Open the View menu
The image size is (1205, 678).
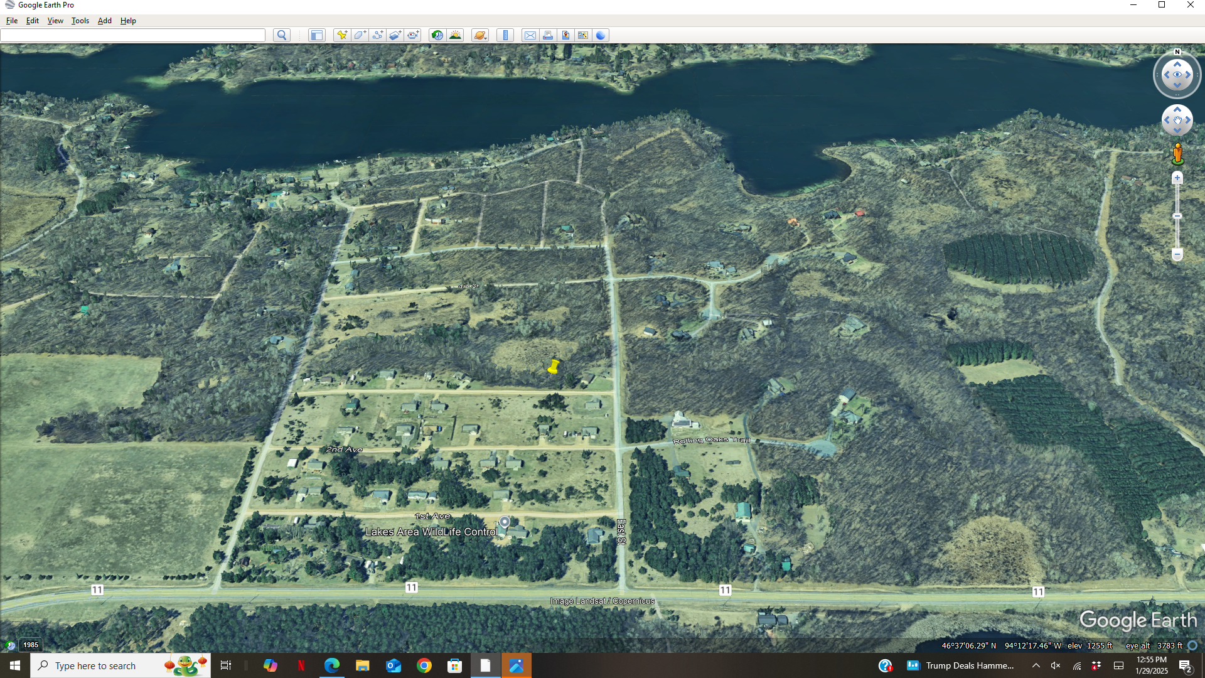pyautogui.click(x=55, y=21)
